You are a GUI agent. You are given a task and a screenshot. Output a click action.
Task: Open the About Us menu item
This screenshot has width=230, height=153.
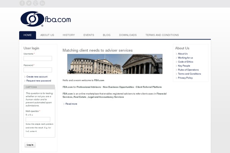tap(47, 35)
